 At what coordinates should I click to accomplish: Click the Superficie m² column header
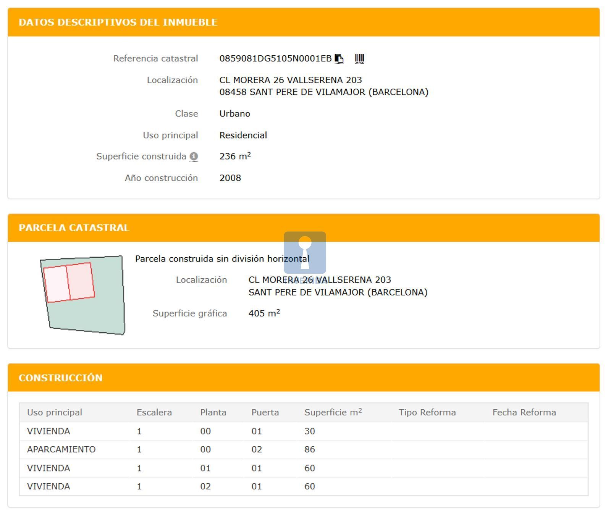(333, 412)
